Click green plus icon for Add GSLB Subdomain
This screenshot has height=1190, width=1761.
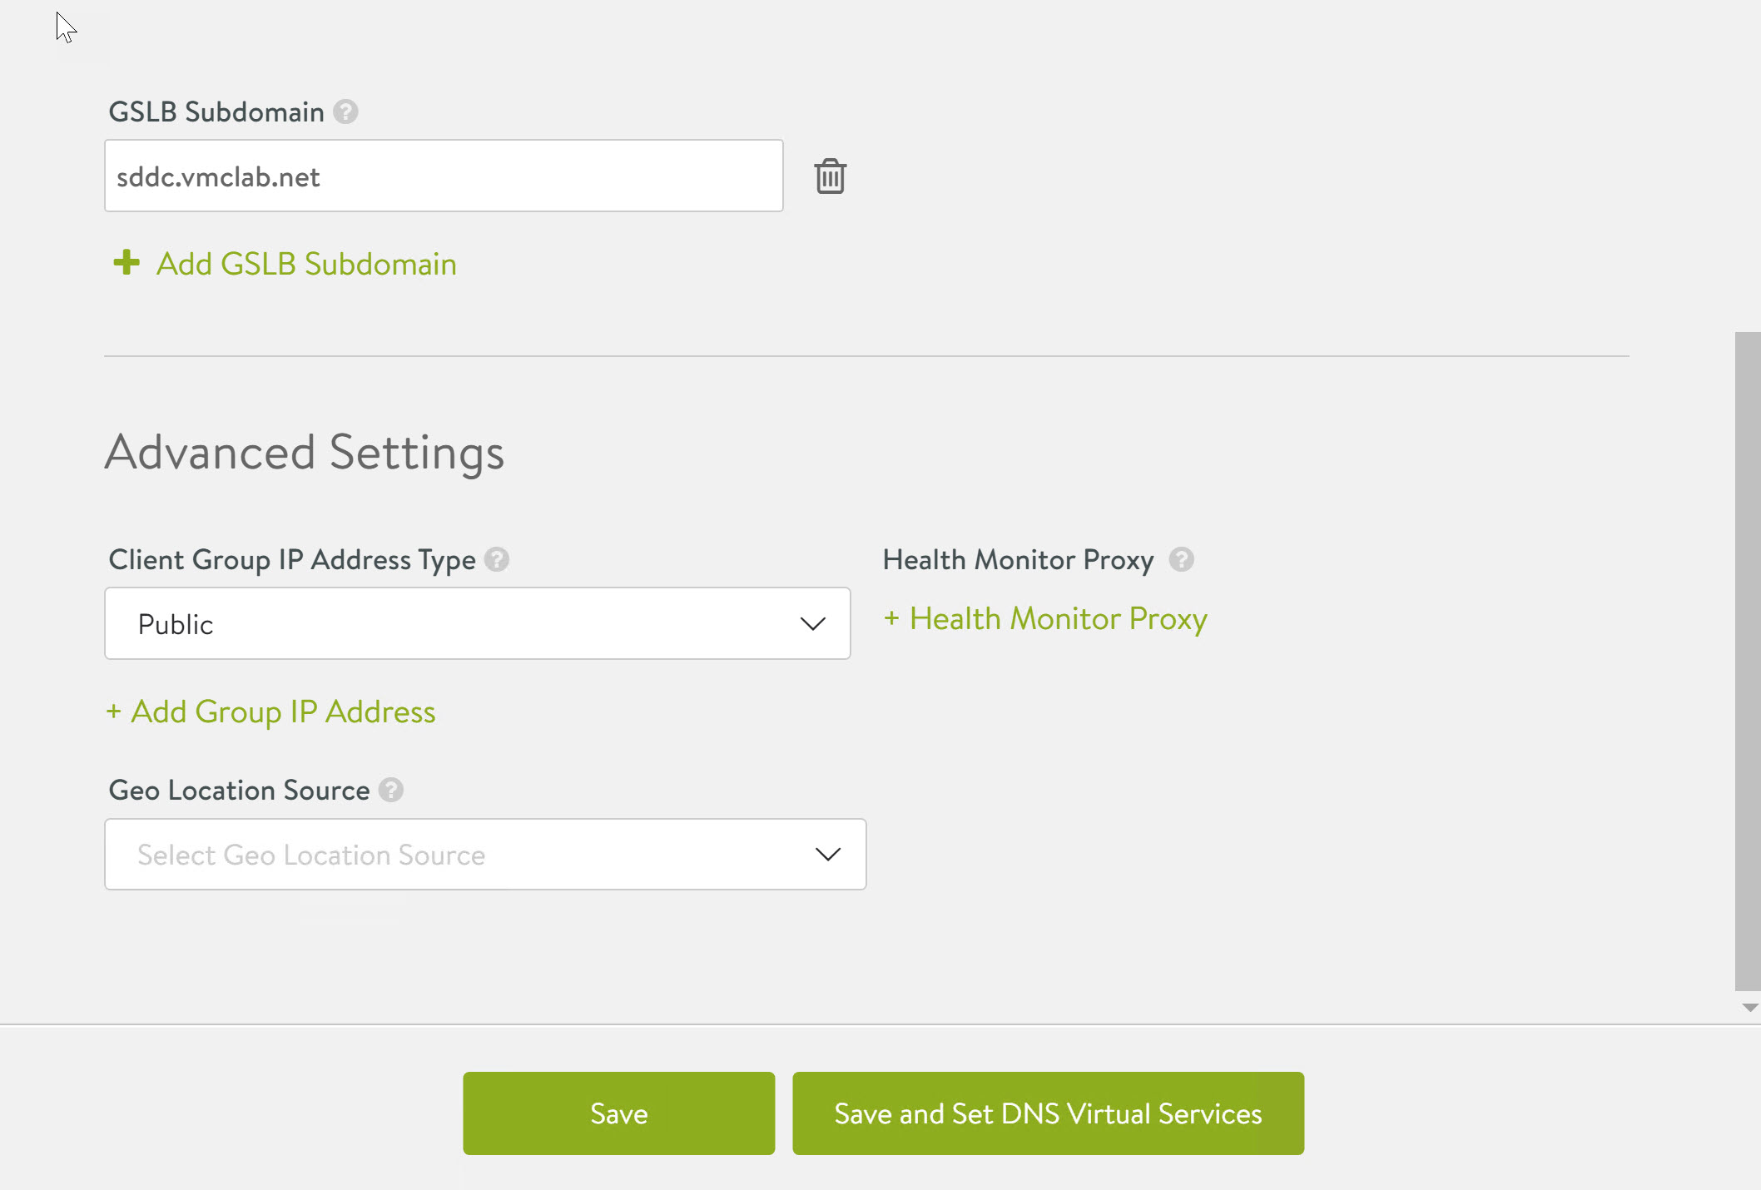point(126,263)
